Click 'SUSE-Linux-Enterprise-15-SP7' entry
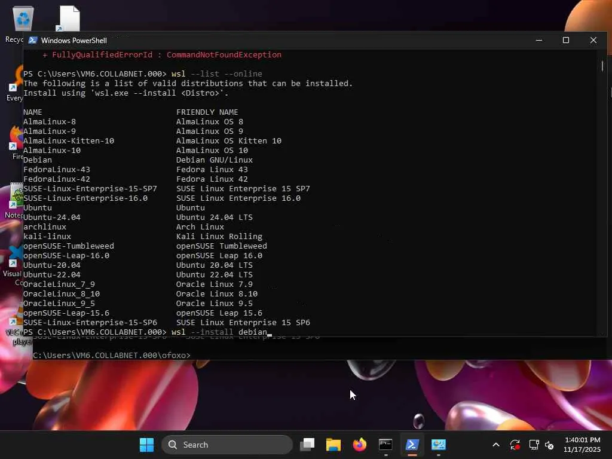612x459 pixels. click(x=90, y=188)
